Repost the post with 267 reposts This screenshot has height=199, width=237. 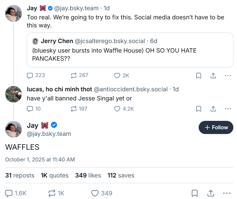(x=74, y=75)
